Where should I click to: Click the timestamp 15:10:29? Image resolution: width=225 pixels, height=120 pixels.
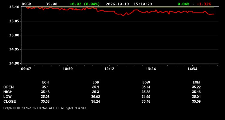[x=142, y=4]
